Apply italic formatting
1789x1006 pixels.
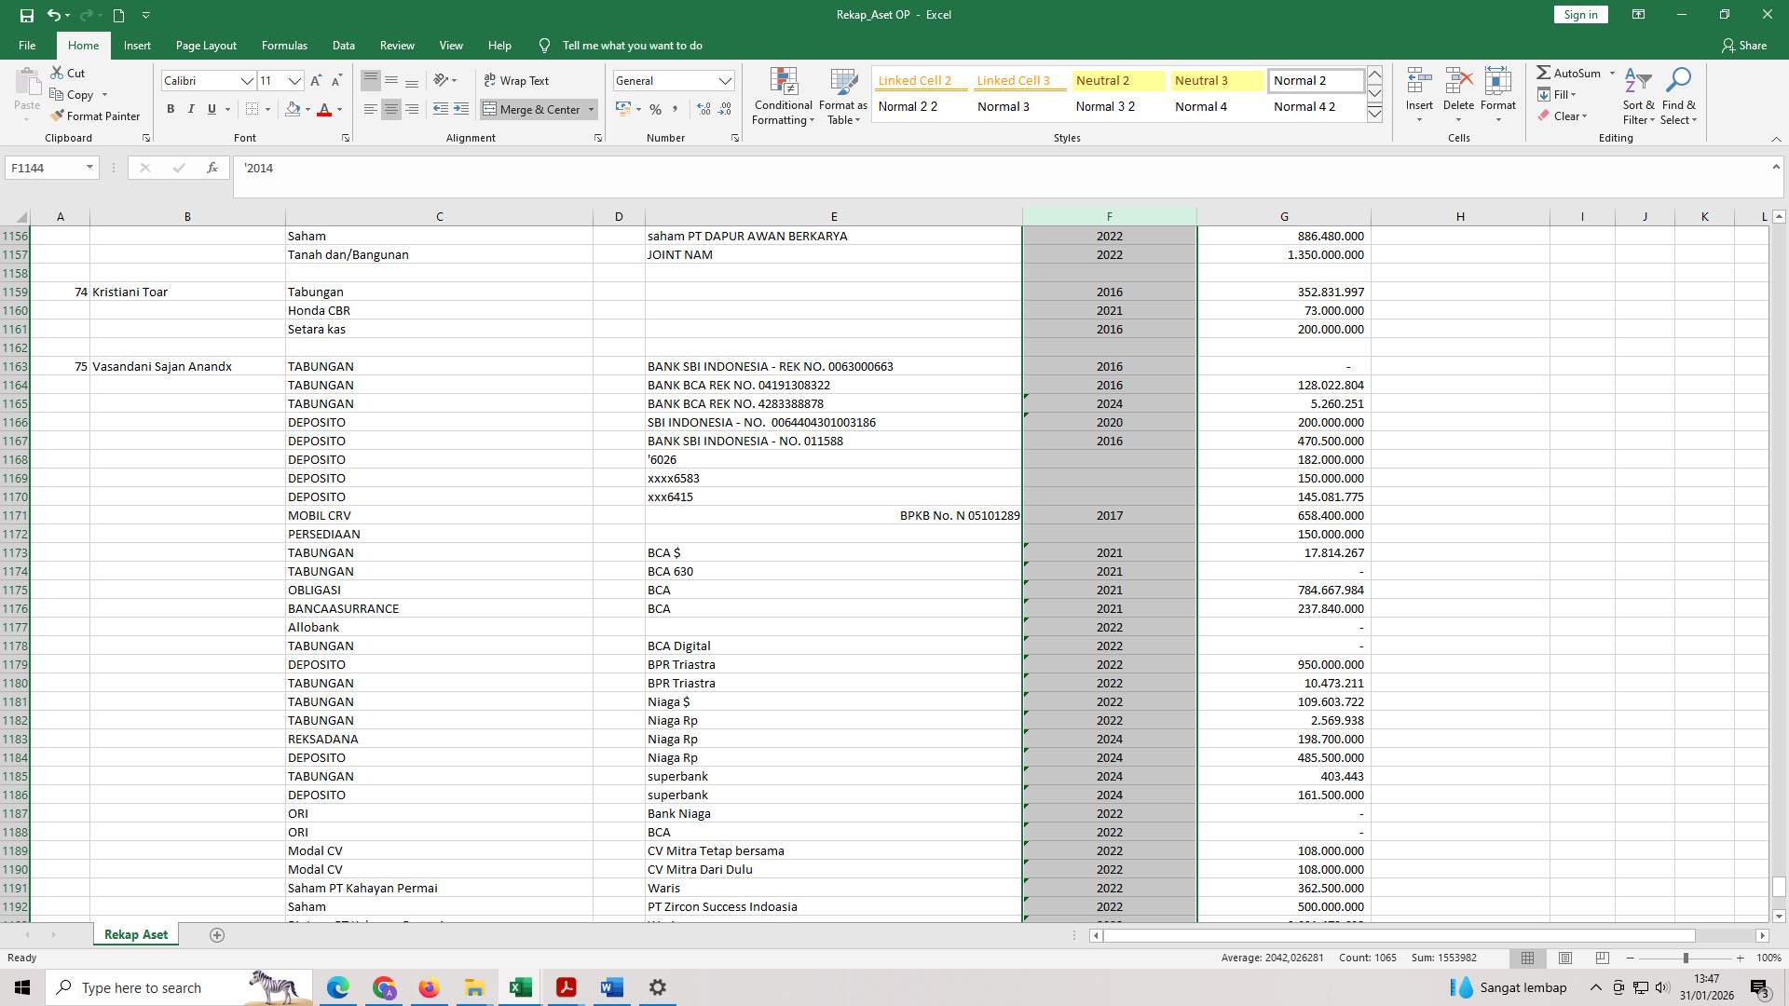point(191,109)
